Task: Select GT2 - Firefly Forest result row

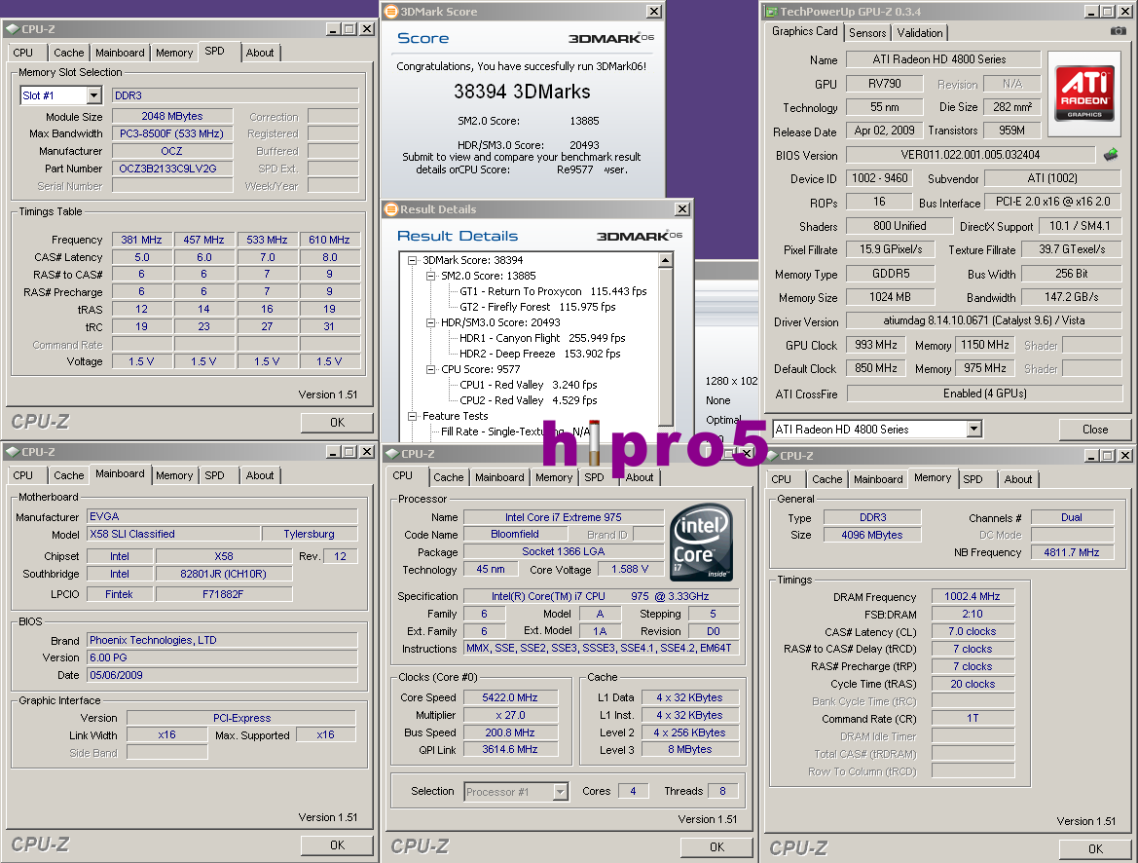Action: (537, 307)
